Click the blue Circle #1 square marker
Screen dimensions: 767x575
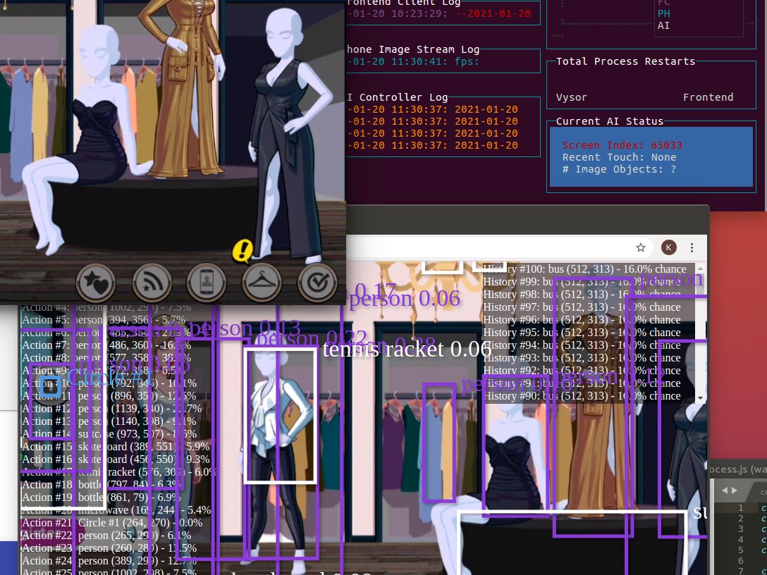[x=50, y=386]
